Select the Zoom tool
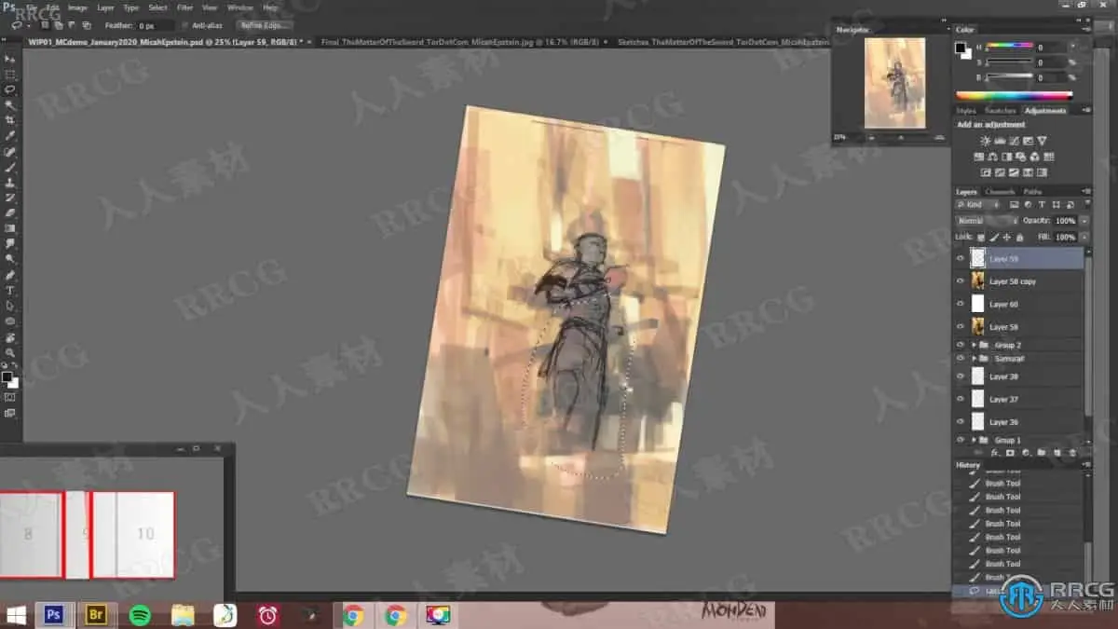Screen dimensions: 1118x629 (10, 352)
